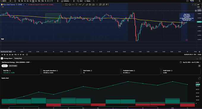Select the vertical line drawing tool
Image resolution: width=202 pixels, height=109 pixels.
coord(97,4)
